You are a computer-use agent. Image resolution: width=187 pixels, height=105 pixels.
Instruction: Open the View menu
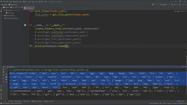[11, 1]
